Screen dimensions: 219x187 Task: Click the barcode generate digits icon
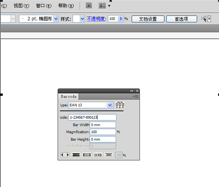tap(120, 105)
